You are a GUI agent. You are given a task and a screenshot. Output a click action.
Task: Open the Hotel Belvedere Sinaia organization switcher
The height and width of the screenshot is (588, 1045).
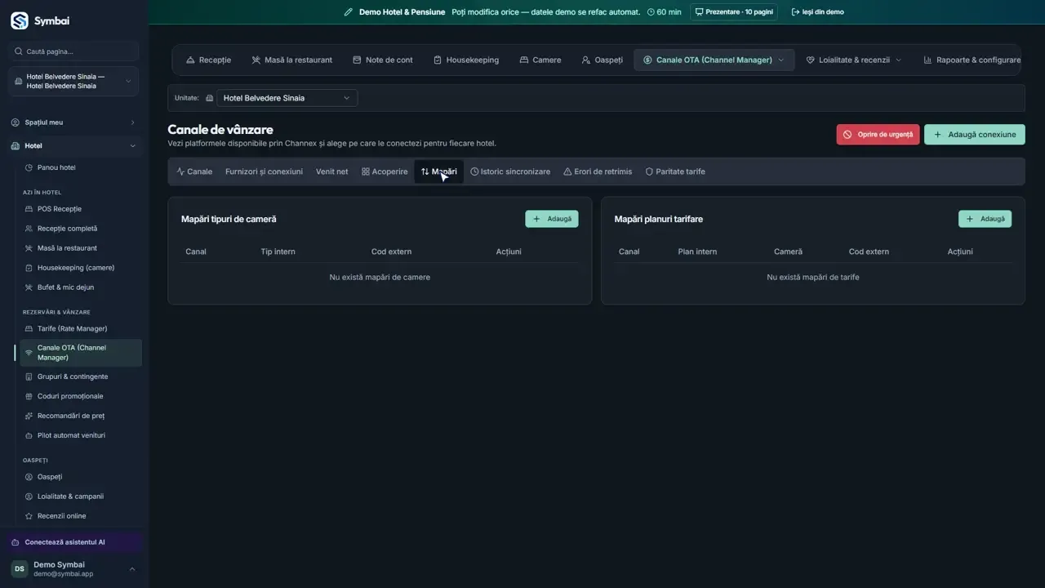tap(74, 82)
